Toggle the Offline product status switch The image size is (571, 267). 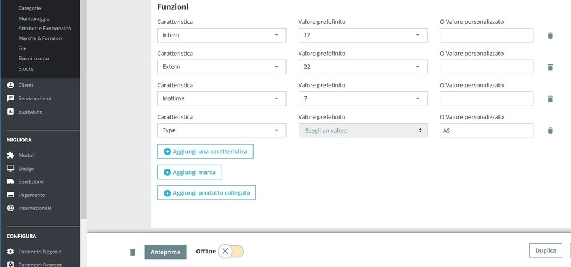231,252
